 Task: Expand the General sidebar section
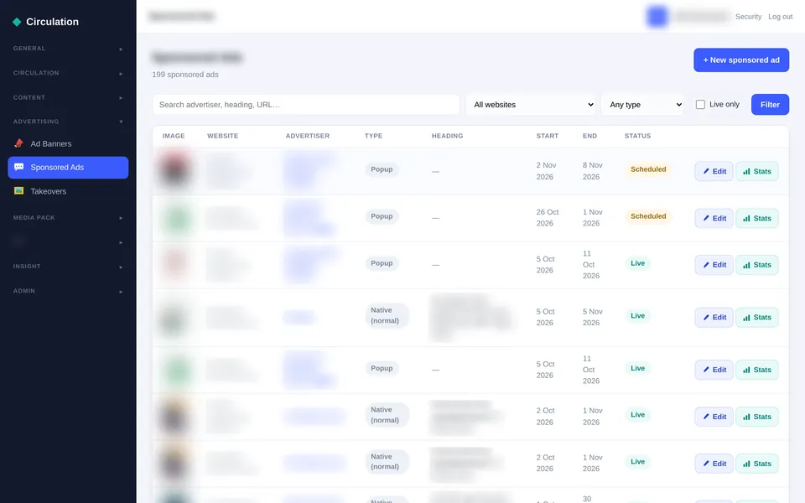point(68,49)
